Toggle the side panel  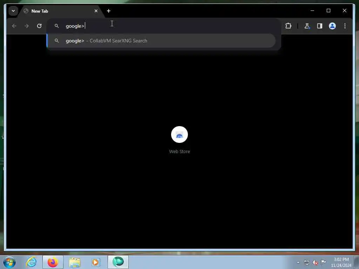[x=320, y=26]
